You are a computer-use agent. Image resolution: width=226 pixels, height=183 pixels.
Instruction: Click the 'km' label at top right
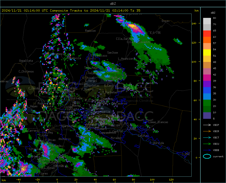pyautogui.click(x=196, y=11)
